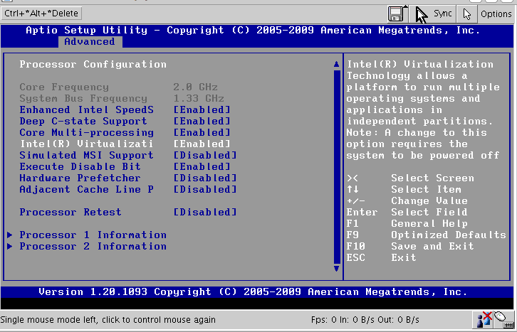Toggle the Execute Disable Bit Enabled value
This screenshot has width=517, height=332.
202,166
